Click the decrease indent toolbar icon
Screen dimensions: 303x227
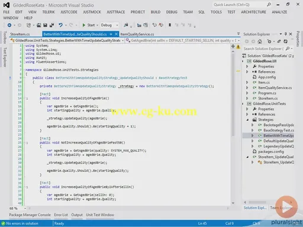click(x=139, y=25)
